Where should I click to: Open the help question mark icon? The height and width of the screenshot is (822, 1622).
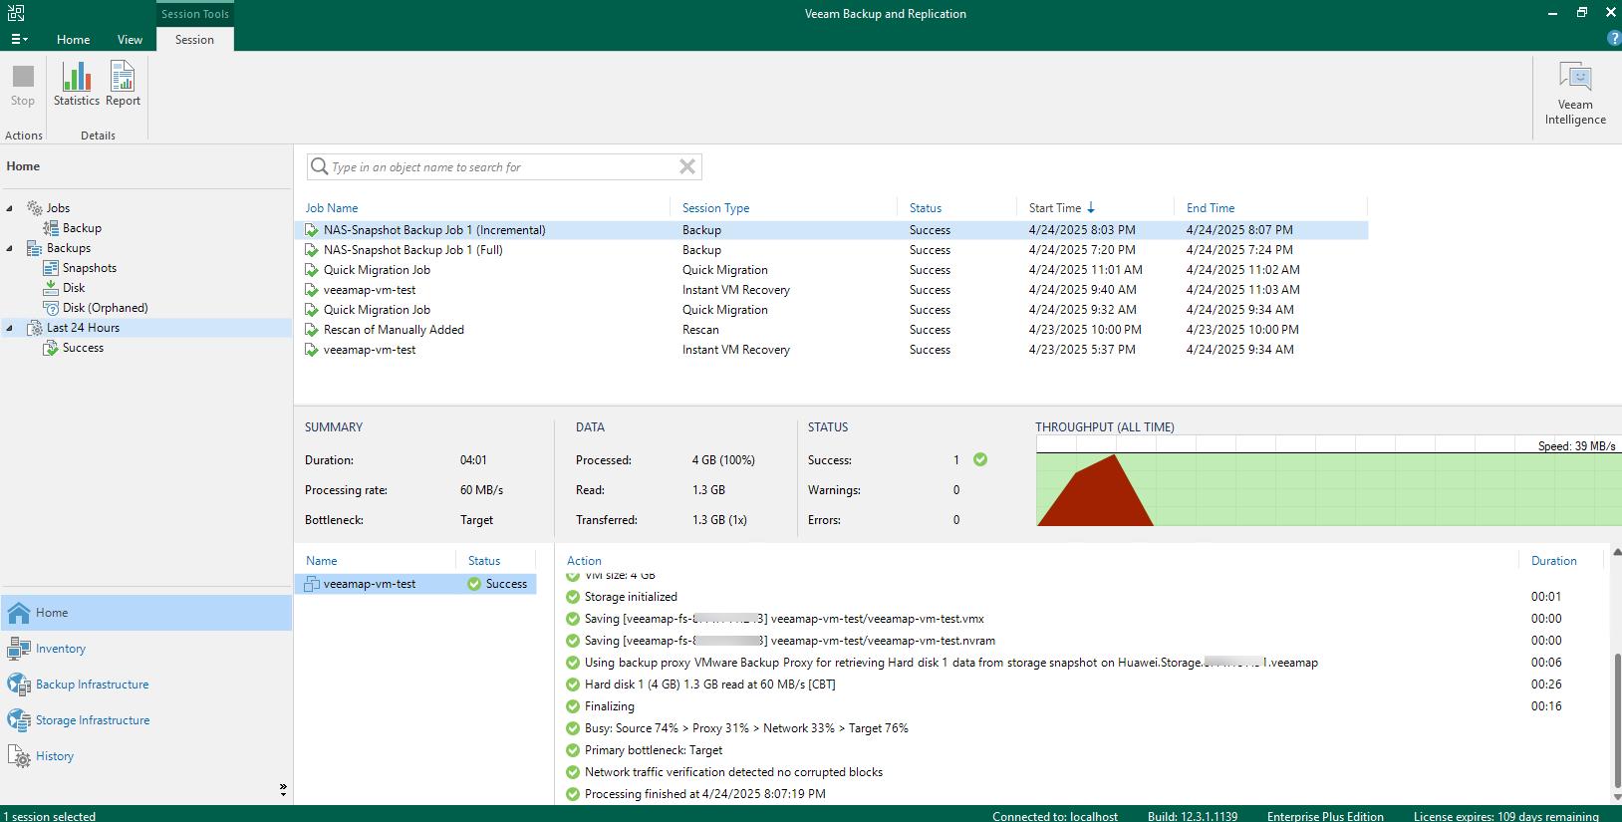tap(1615, 38)
